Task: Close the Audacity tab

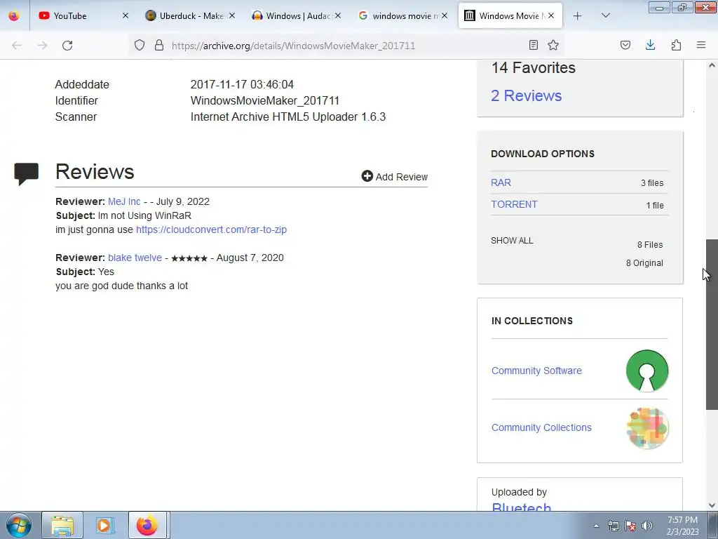Action: [338, 16]
